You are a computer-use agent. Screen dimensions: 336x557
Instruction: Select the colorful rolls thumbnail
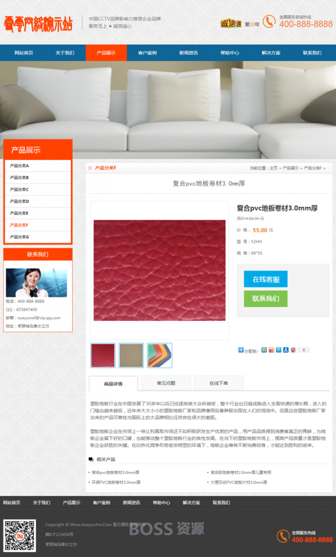(160, 356)
